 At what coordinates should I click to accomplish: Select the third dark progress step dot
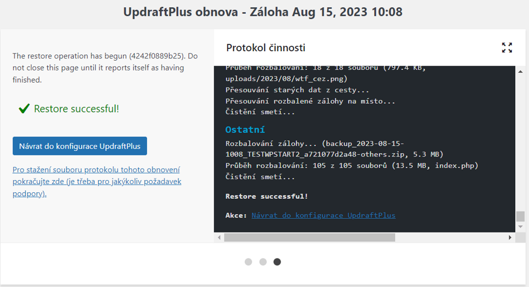[277, 262]
